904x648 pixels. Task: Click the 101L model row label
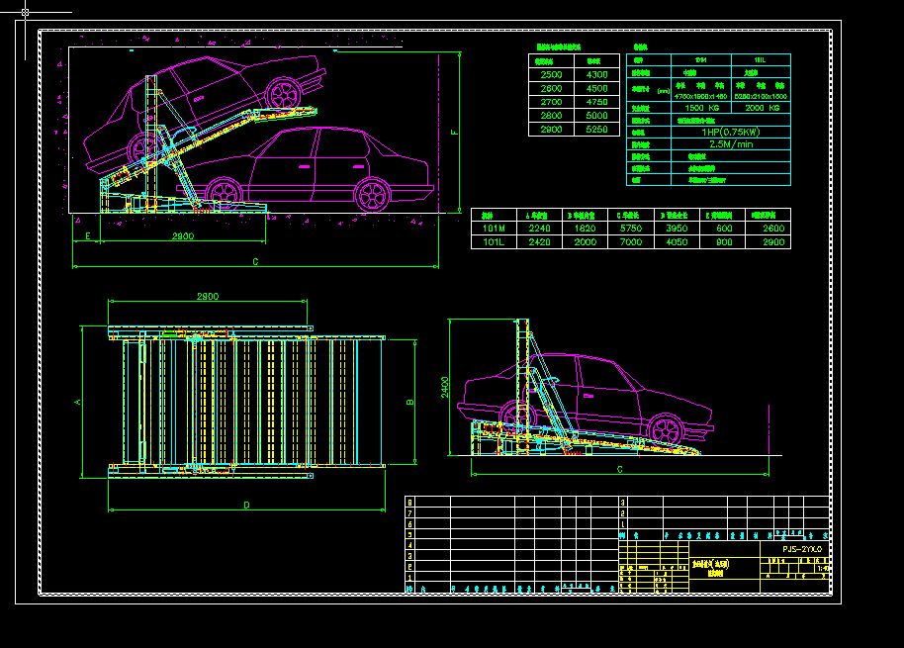(x=493, y=241)
